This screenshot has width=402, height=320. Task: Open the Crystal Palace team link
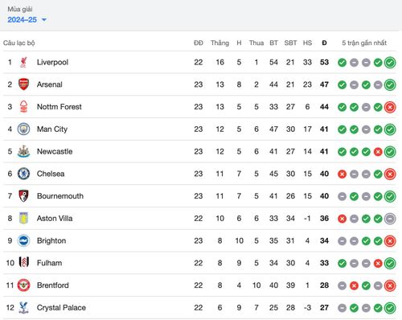pyautogui.click(x=61, y=308)
